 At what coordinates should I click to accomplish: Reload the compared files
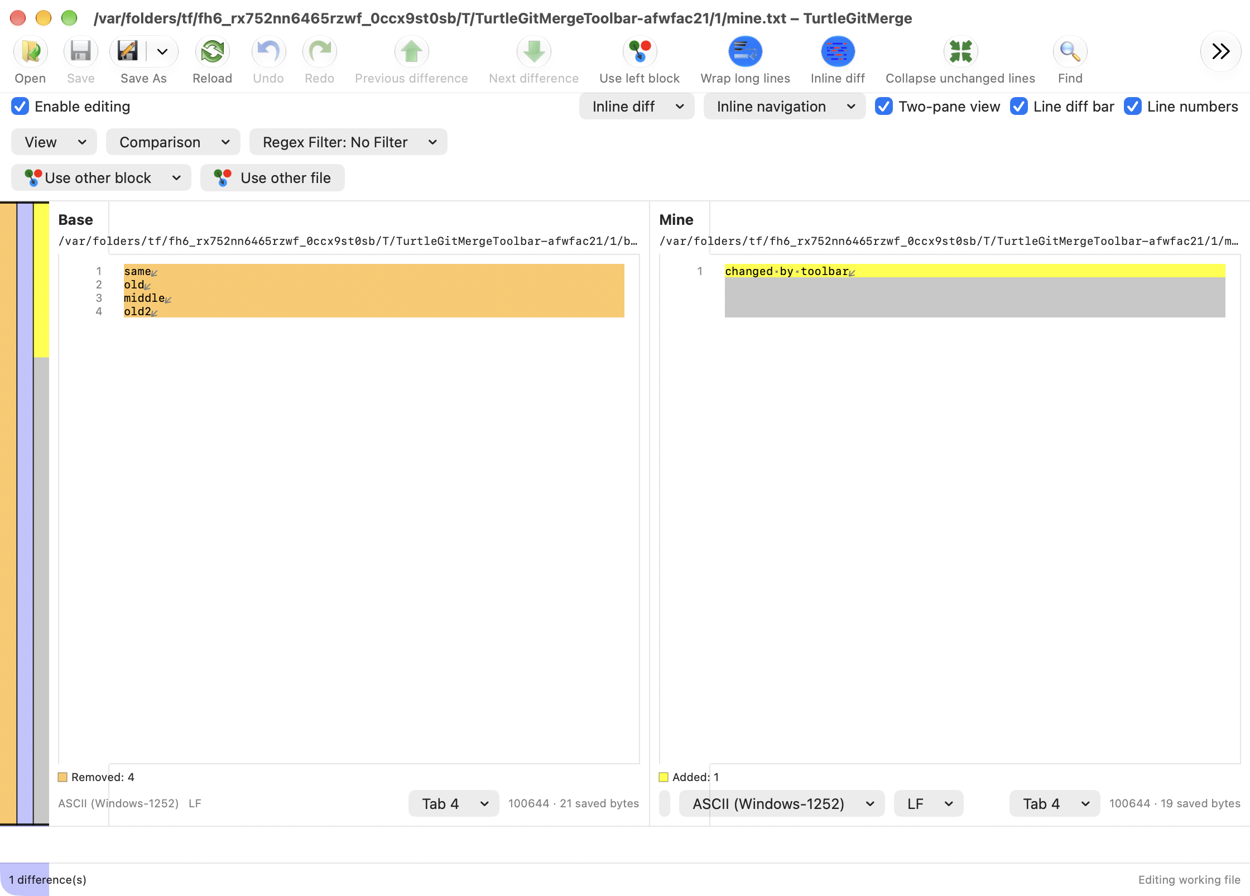[212, 52]
